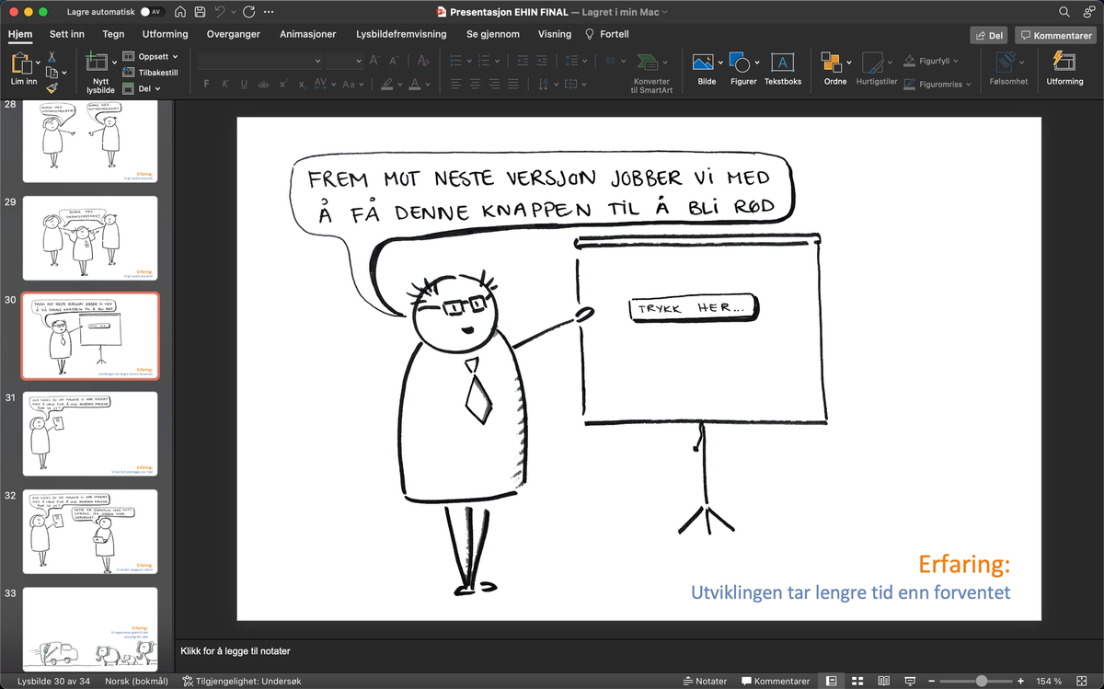Open the font name combo box
Image resolution: width=1104 pixels, height=689 pixels.
(260, 61)
